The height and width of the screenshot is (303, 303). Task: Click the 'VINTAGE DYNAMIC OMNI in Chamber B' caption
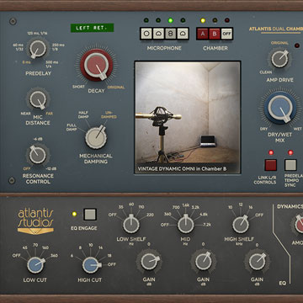click(x=182, y=169)
